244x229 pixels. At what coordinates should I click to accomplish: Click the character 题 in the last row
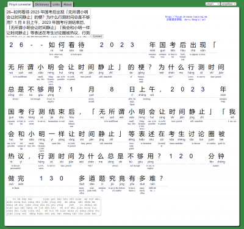pyautogui.click(x=102, y=178)
